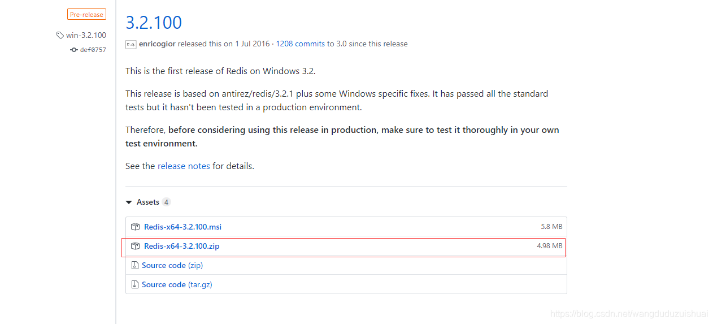713x324 pixels.
Task: Click the commit icon beside def0757
Action: (x=73, y=50)
